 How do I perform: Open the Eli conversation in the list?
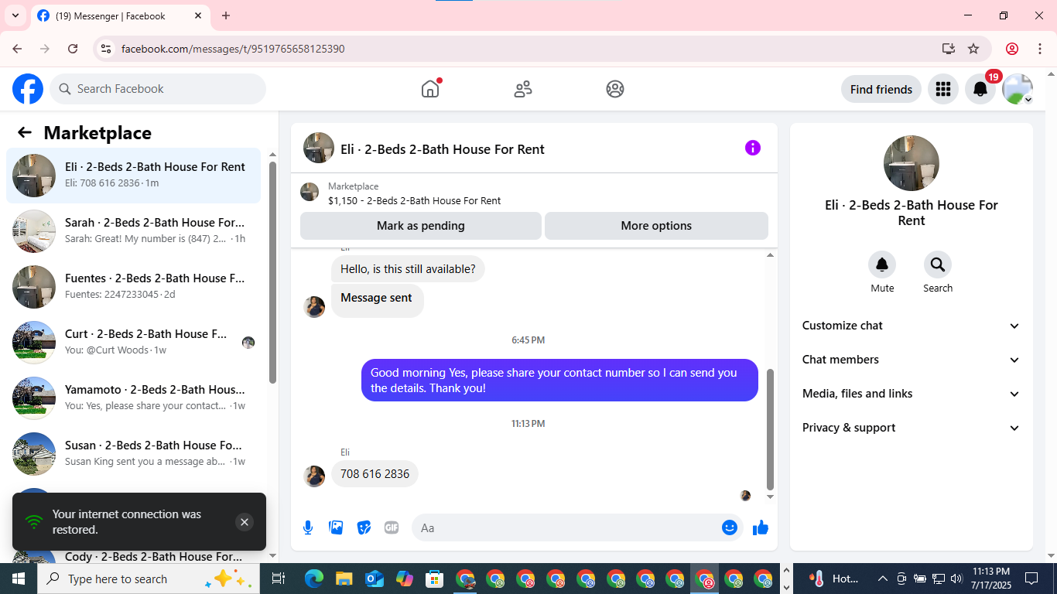click(x=133, y=176)
